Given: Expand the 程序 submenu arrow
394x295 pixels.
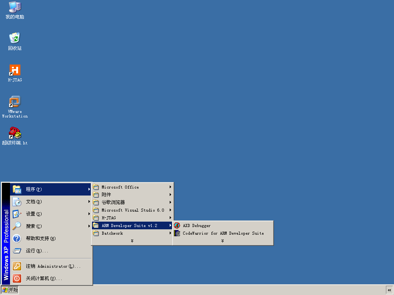Looking at the screenshot, I should [x=89, y=189].
